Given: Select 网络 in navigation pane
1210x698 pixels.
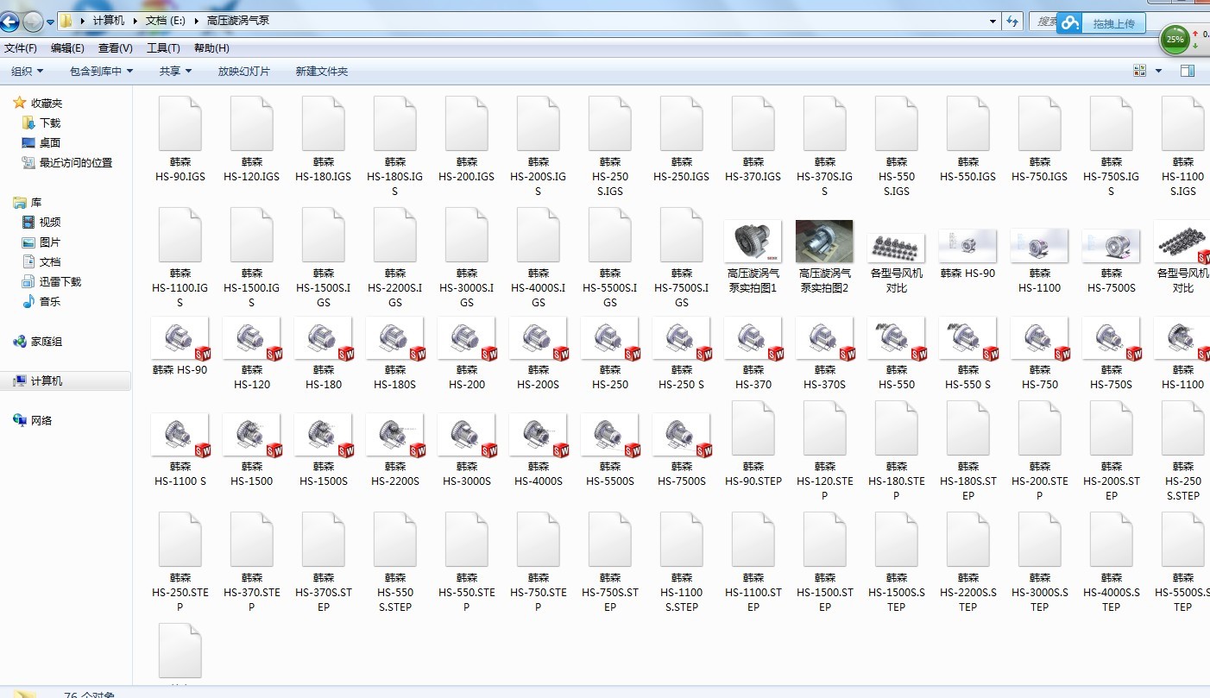Looking at the screenshot, I should pyautogui.click(x=33, y=420).
